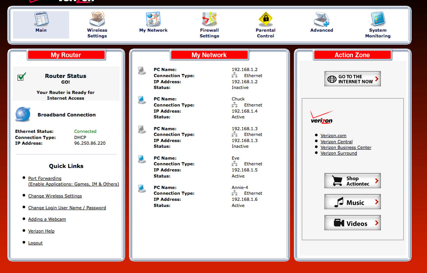
Task: Click the Shop Actiontec button
Action: [x=352, y=181]
